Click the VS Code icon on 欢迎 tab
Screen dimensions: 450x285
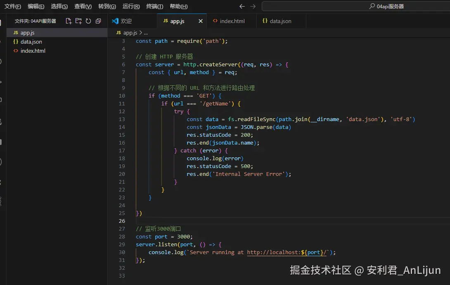(x=115, y=21)
